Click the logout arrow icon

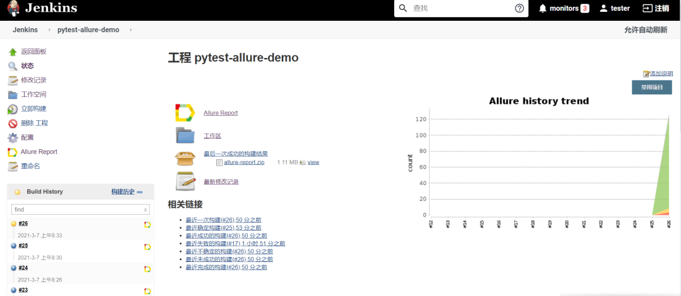pos(647,8)
